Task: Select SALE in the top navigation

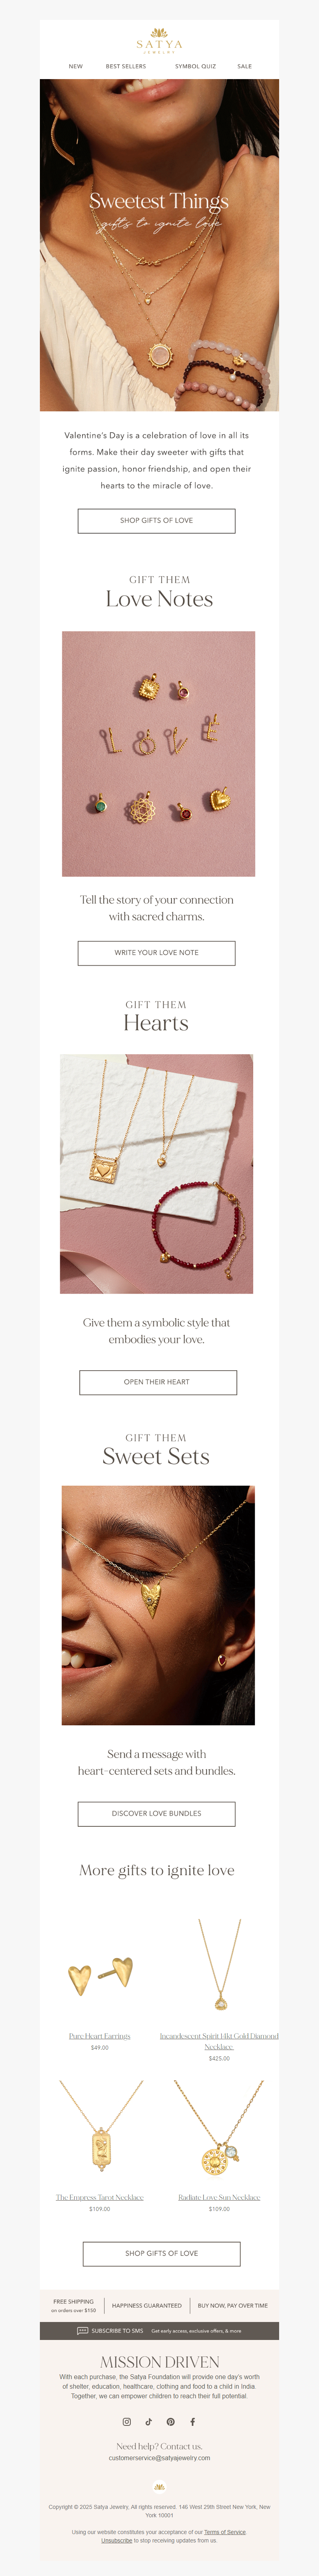Action: (244, 66)
